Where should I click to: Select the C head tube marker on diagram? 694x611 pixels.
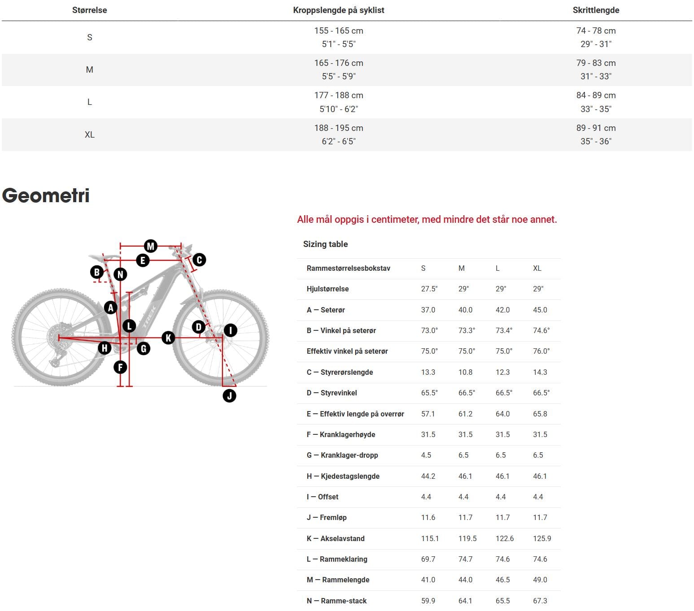point(199,260)
